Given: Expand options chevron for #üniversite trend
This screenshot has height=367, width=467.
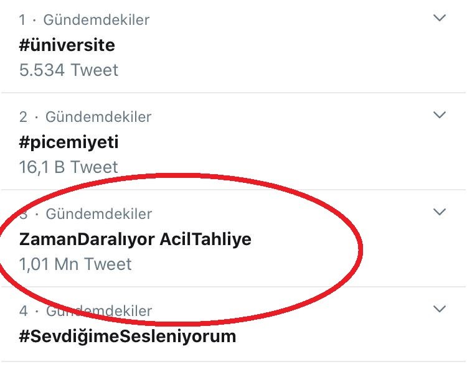Looking at the screenshot, I should 440,18.
